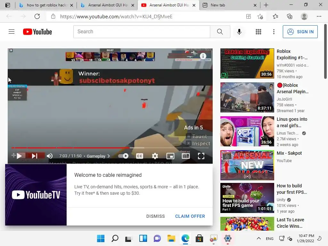Open Chat app on taskbar
This screenshot has width=328, height=246.
pos(157,238)
